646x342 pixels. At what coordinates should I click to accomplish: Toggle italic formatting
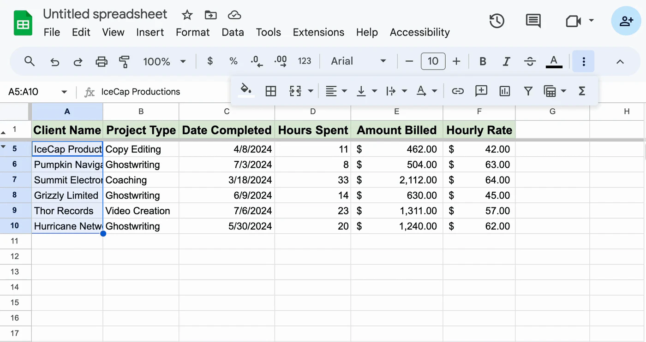click(506, 61)
